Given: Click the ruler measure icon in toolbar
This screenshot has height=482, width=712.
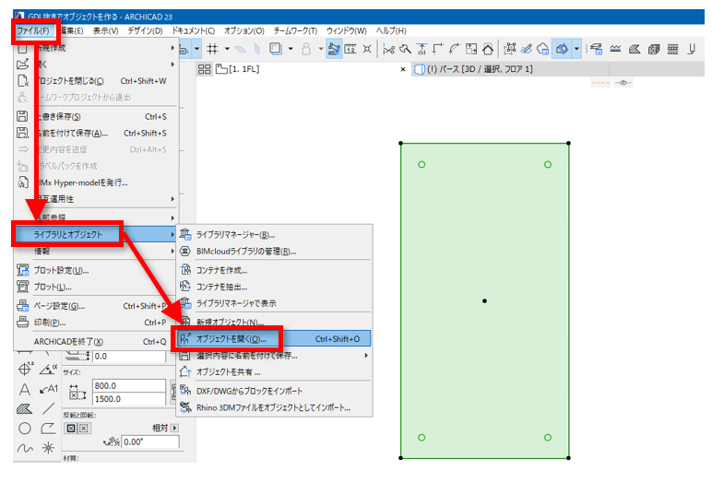Looking at the screenshot, I should 350,49.
